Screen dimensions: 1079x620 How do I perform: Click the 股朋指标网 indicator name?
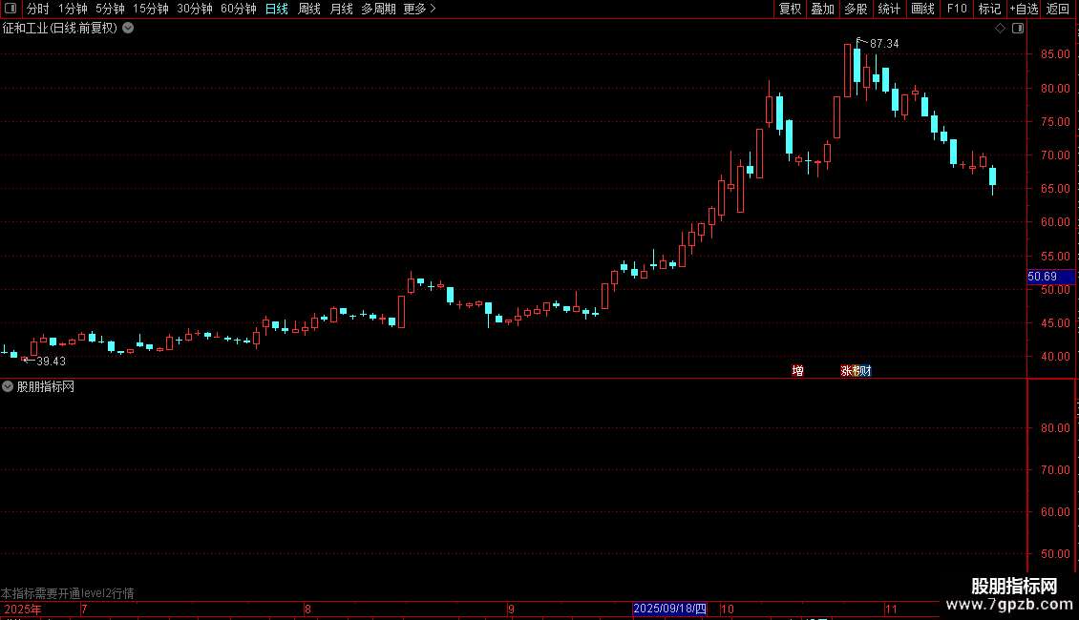coord(46,387)
